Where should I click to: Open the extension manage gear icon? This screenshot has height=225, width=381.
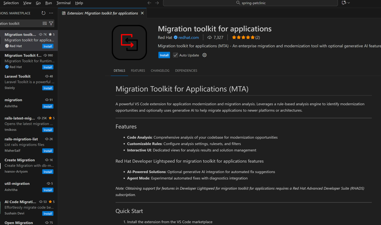tap(205, 55)
